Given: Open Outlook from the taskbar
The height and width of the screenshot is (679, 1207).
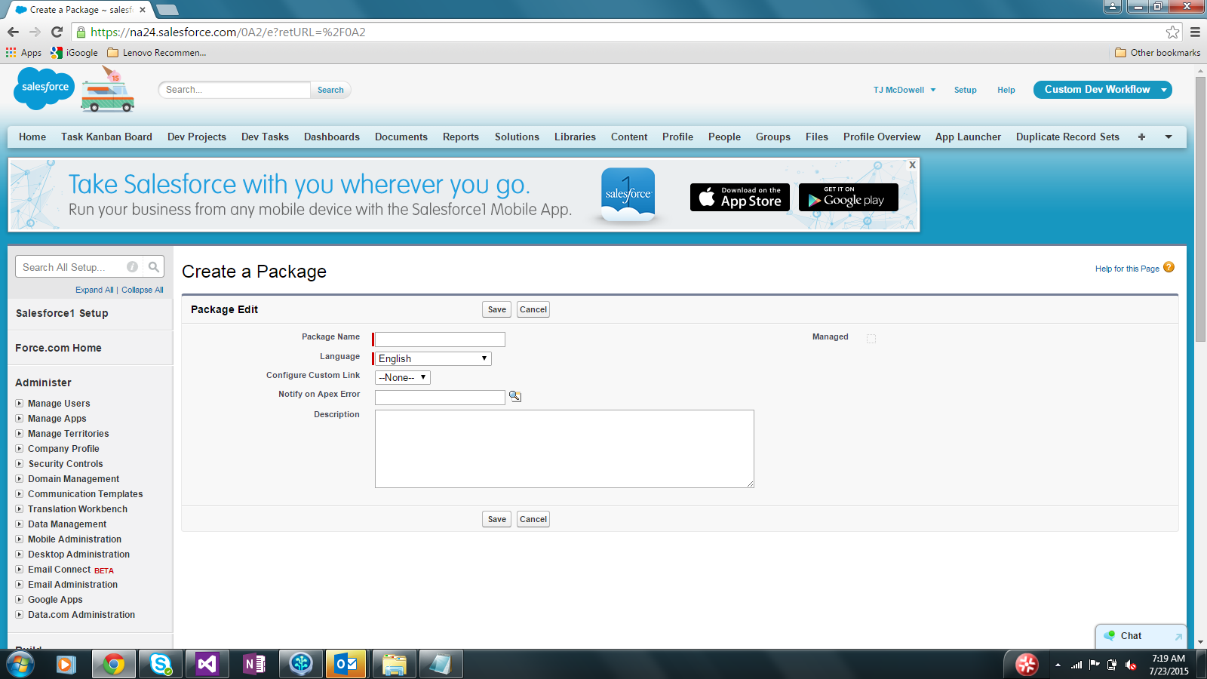Looking at the screenshot, I should [346, 665].
